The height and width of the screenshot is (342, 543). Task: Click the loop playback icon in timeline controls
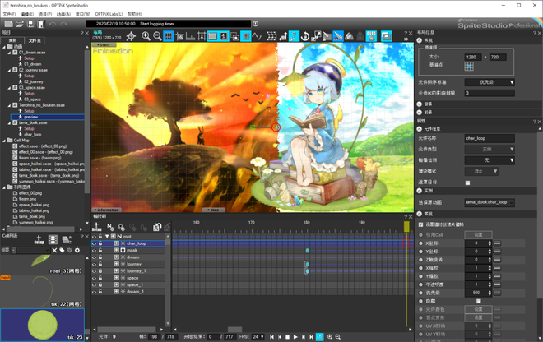pyautogui.click(x=320, y=336)
